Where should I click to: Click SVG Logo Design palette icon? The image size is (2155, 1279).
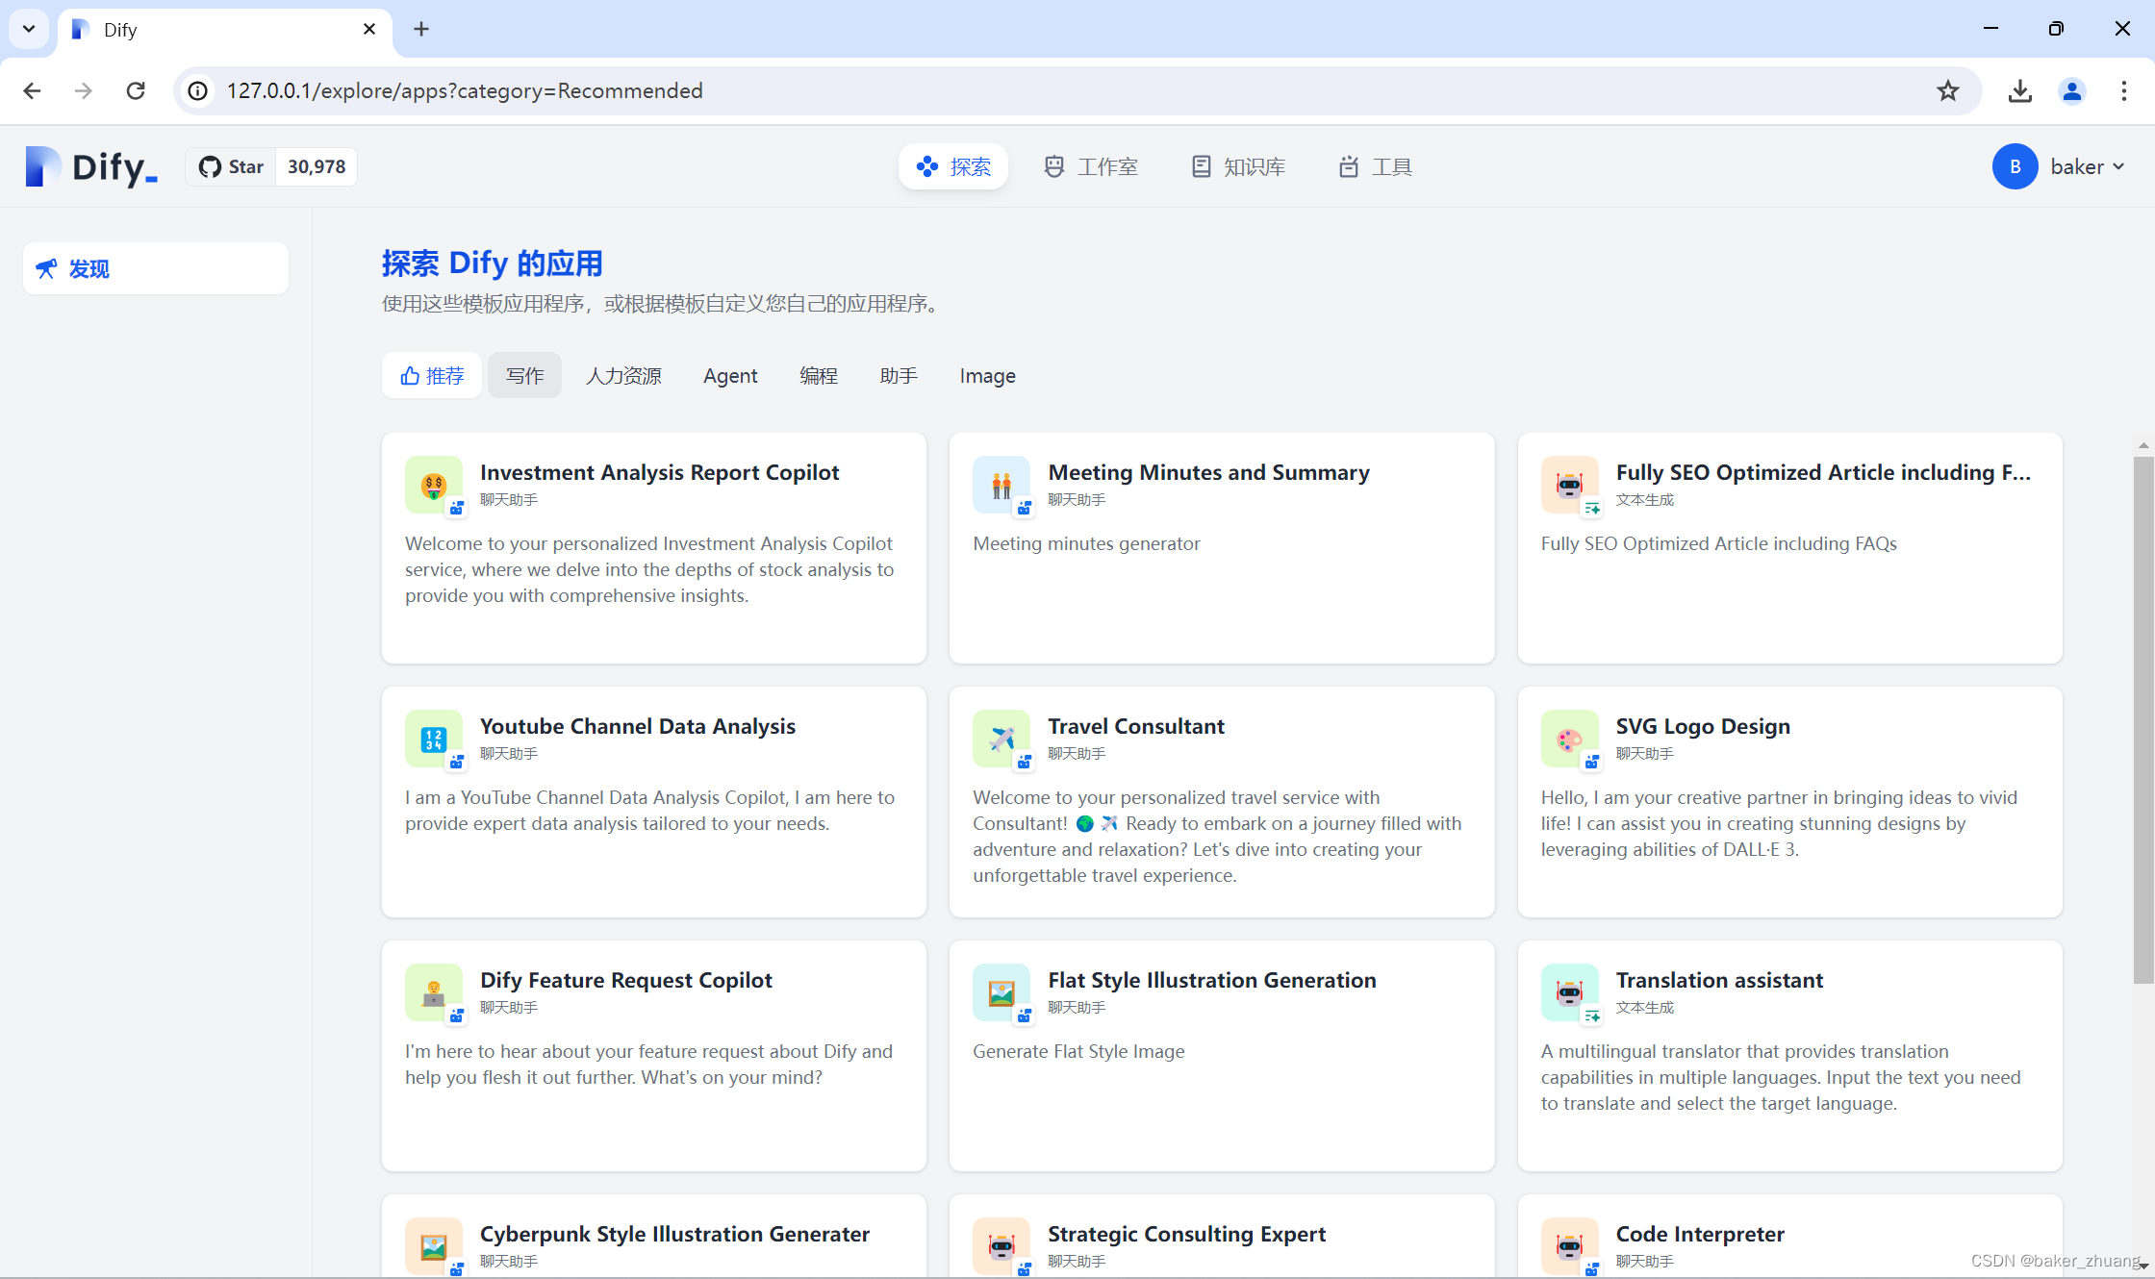point(1569,739)
